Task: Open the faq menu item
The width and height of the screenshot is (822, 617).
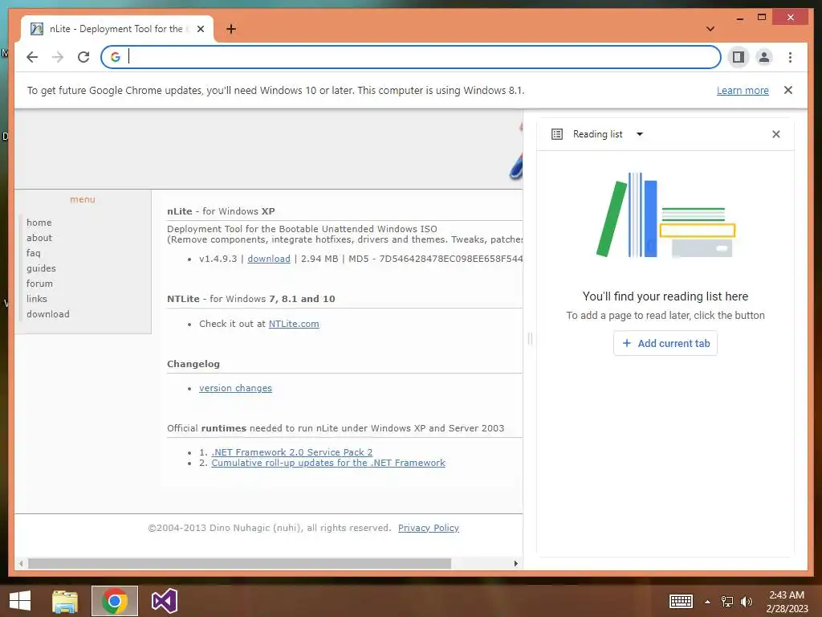Action: (34, 253)
